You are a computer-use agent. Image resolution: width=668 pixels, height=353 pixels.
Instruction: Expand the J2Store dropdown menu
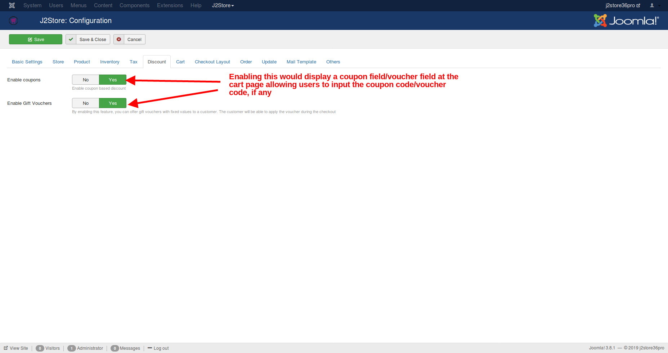[x=223, y=5]
